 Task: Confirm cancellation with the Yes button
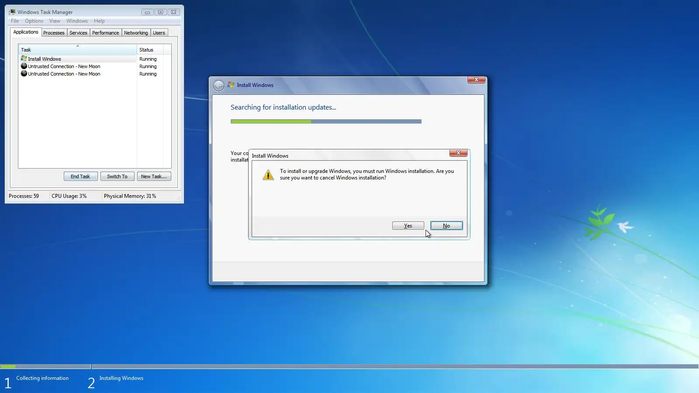408,226
